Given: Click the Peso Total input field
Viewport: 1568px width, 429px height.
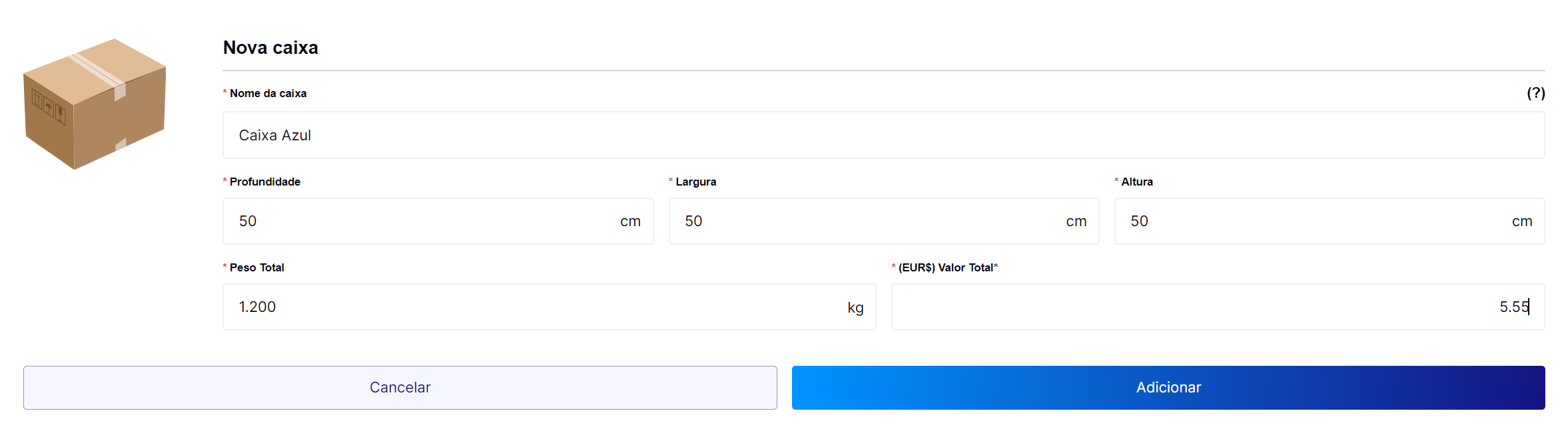Looking at the screenshot, I should coord(533,307).
